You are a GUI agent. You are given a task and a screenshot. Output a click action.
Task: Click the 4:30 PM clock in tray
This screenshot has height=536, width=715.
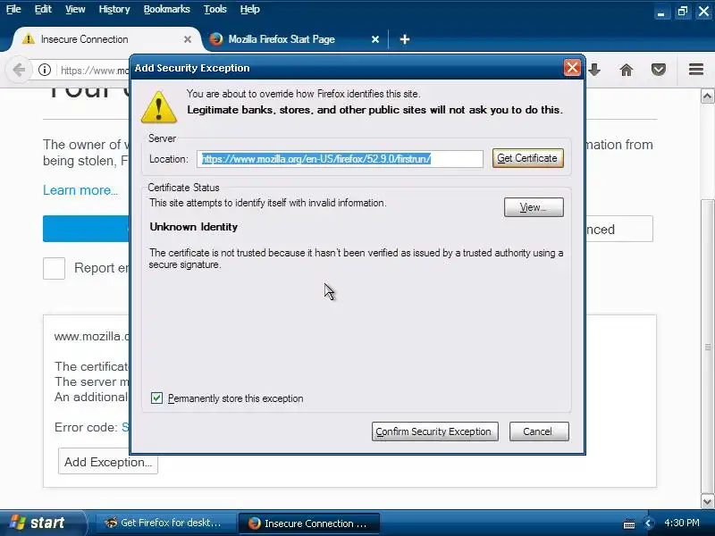pyautogui.click(x=682, y=523)
